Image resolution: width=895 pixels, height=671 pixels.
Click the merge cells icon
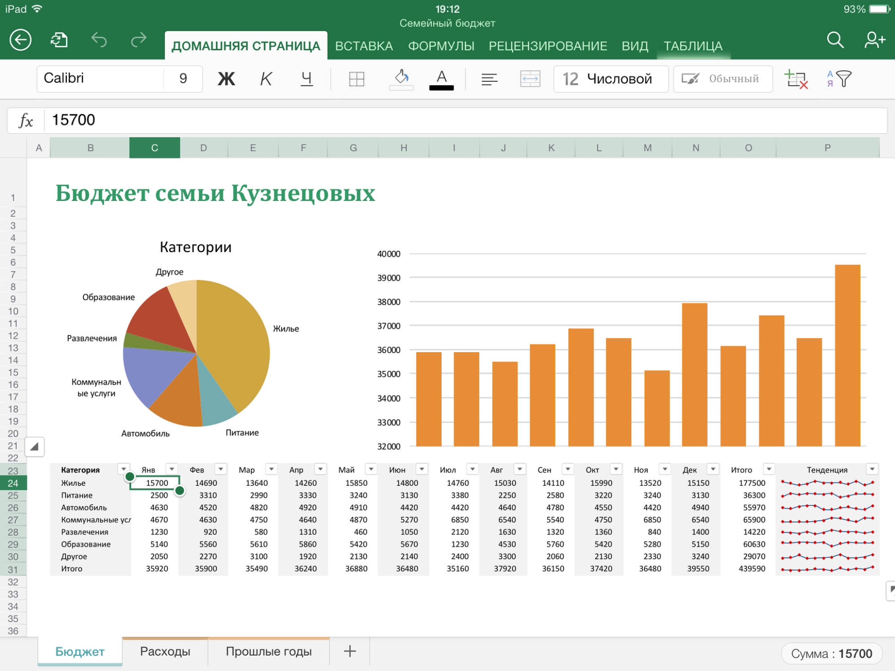pos(530,79)
